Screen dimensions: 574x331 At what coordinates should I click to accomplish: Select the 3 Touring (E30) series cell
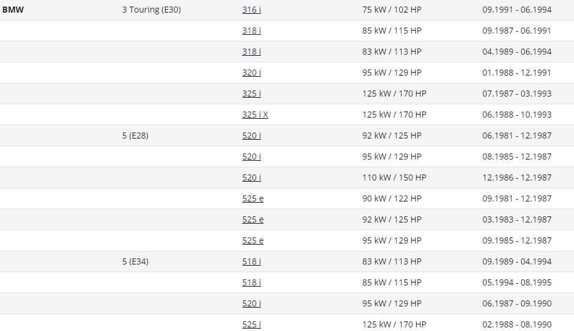pyautogui.click(x=151, y=10)
